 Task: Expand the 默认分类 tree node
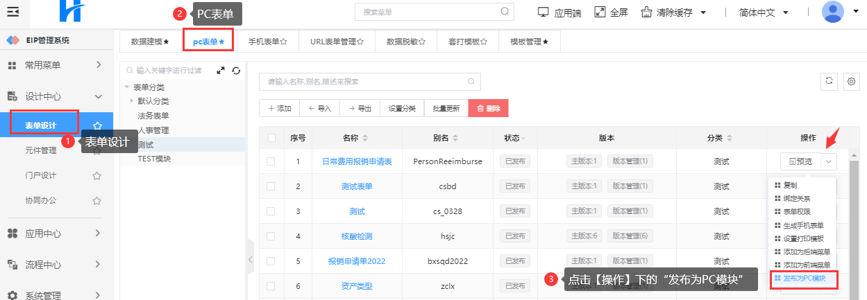click(132, 101)
